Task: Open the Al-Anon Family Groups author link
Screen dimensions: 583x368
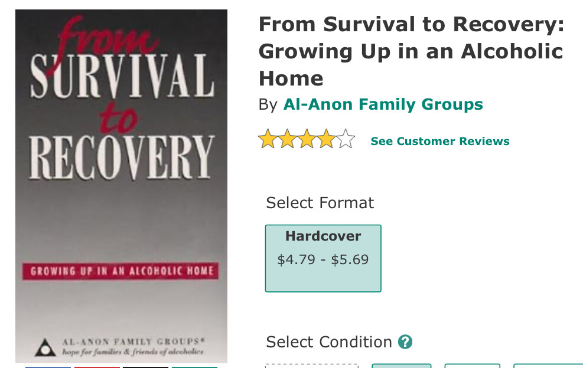Action: 383,105
